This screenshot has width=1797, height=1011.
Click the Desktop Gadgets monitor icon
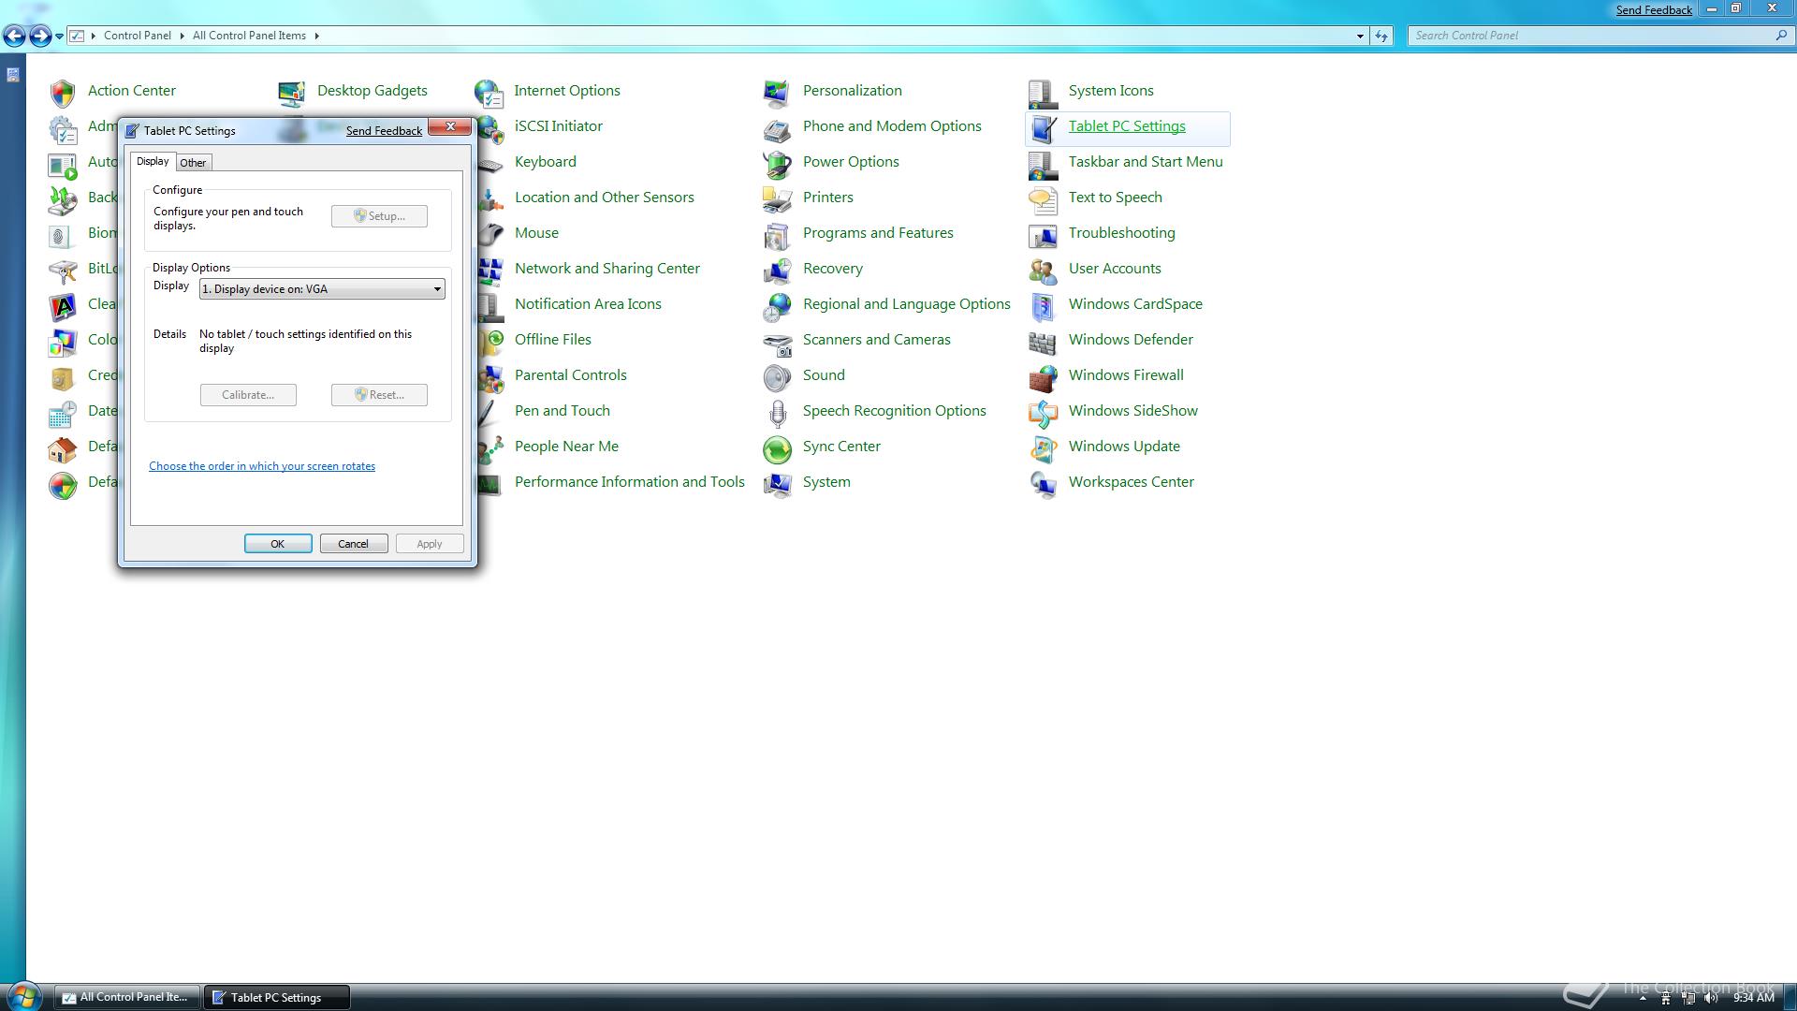(x=292, y=93)
